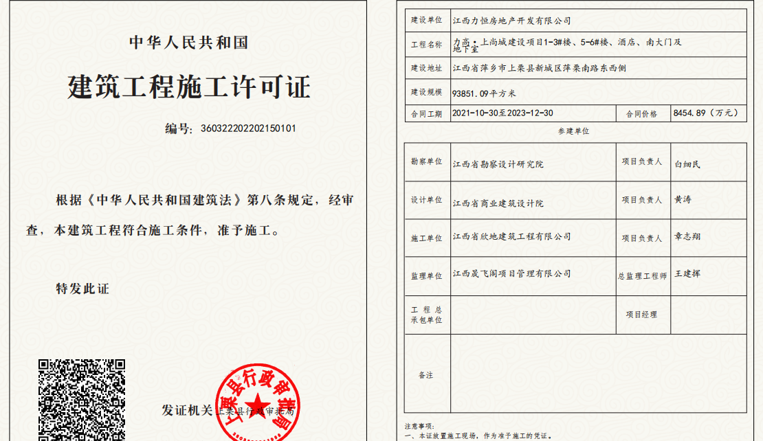Screen dimensions: 763x441
Task: Click the QR code on the permit
Action: tap(82, 400)
